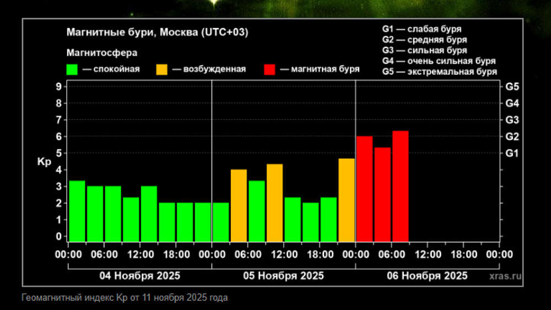Screen dimensions: 551x310
Task: Select the first green bar on 04 Ноября
Action: point(77,211)
